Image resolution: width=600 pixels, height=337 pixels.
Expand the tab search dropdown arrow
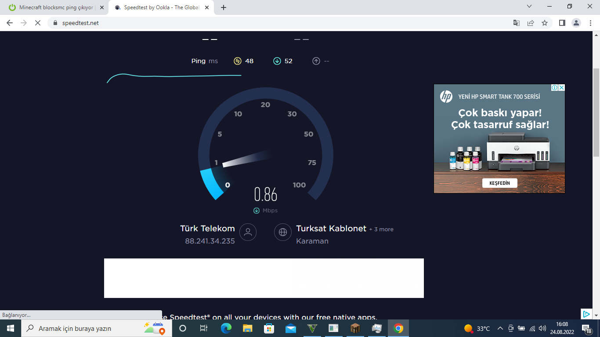529,6
